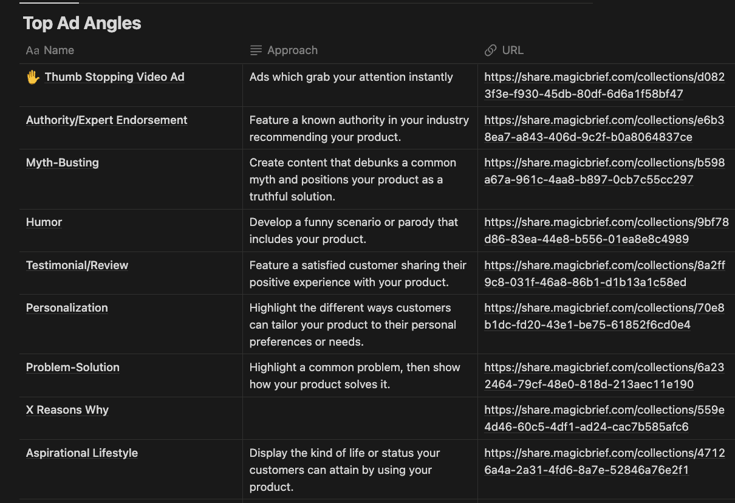Click 'Ads which grab your attention instantly' cell
735x503 pixels.
(x=360, y=84)
